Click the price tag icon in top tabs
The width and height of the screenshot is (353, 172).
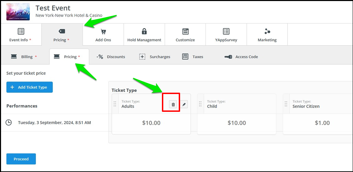click(62, 31)
